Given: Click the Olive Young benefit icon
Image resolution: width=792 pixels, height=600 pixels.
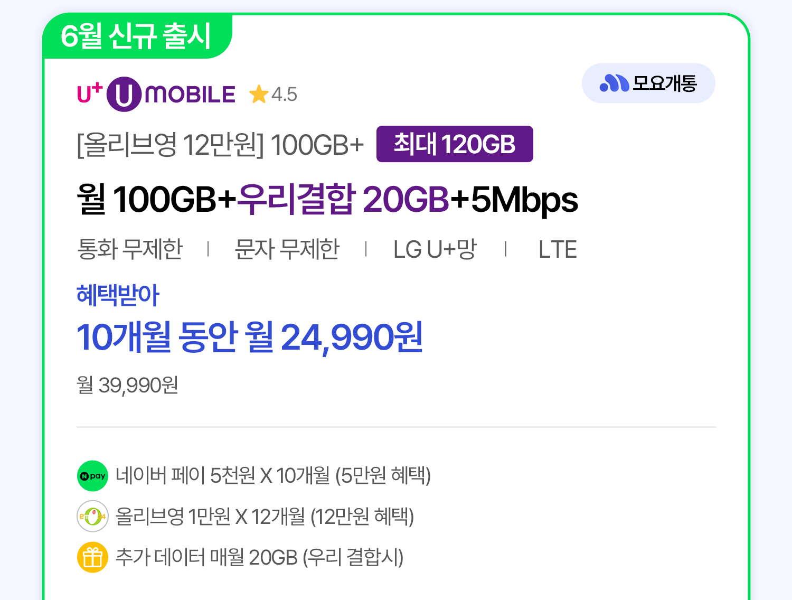Looking at the screenshot, I should pyautogui.click(x=92, y=516).
